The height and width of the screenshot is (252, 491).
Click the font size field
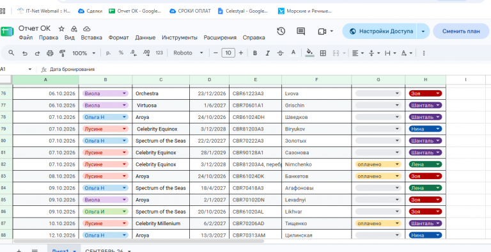click(228, 53)
